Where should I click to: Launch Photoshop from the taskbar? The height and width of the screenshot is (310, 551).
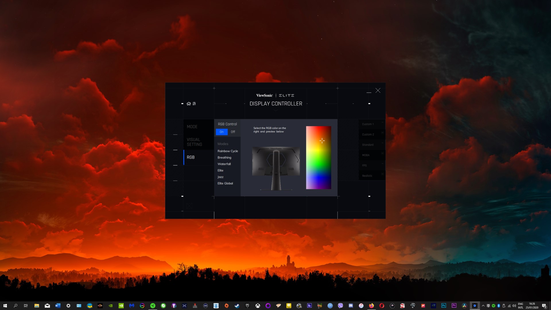pos(443,306)
